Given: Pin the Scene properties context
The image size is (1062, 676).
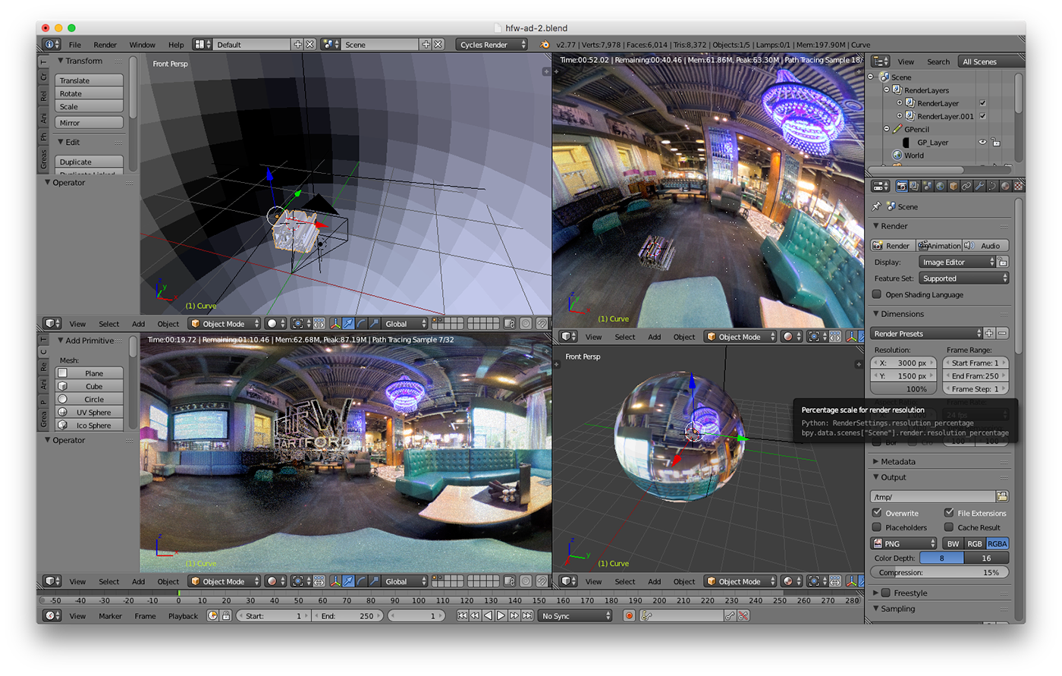Looking at the screenshot, I should [877, 206].
